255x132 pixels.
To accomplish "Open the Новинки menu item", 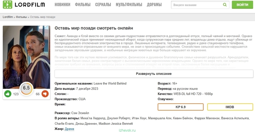I will coord(62,5).
